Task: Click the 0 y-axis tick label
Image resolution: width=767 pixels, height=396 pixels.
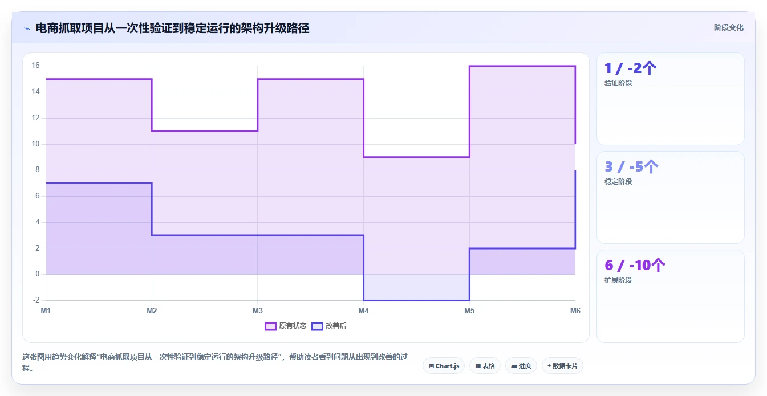Action: coord(38,274)
